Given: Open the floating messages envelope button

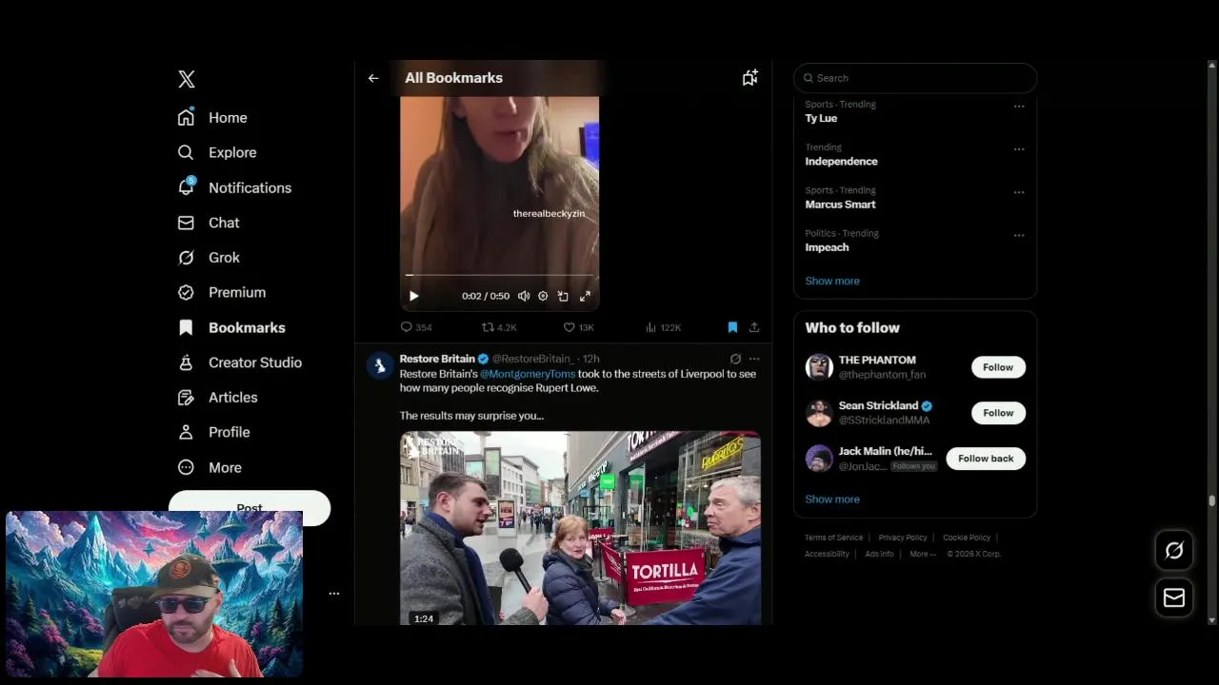Looking at the screenshot, I should pyautogui.click(x=1174, y=597).
